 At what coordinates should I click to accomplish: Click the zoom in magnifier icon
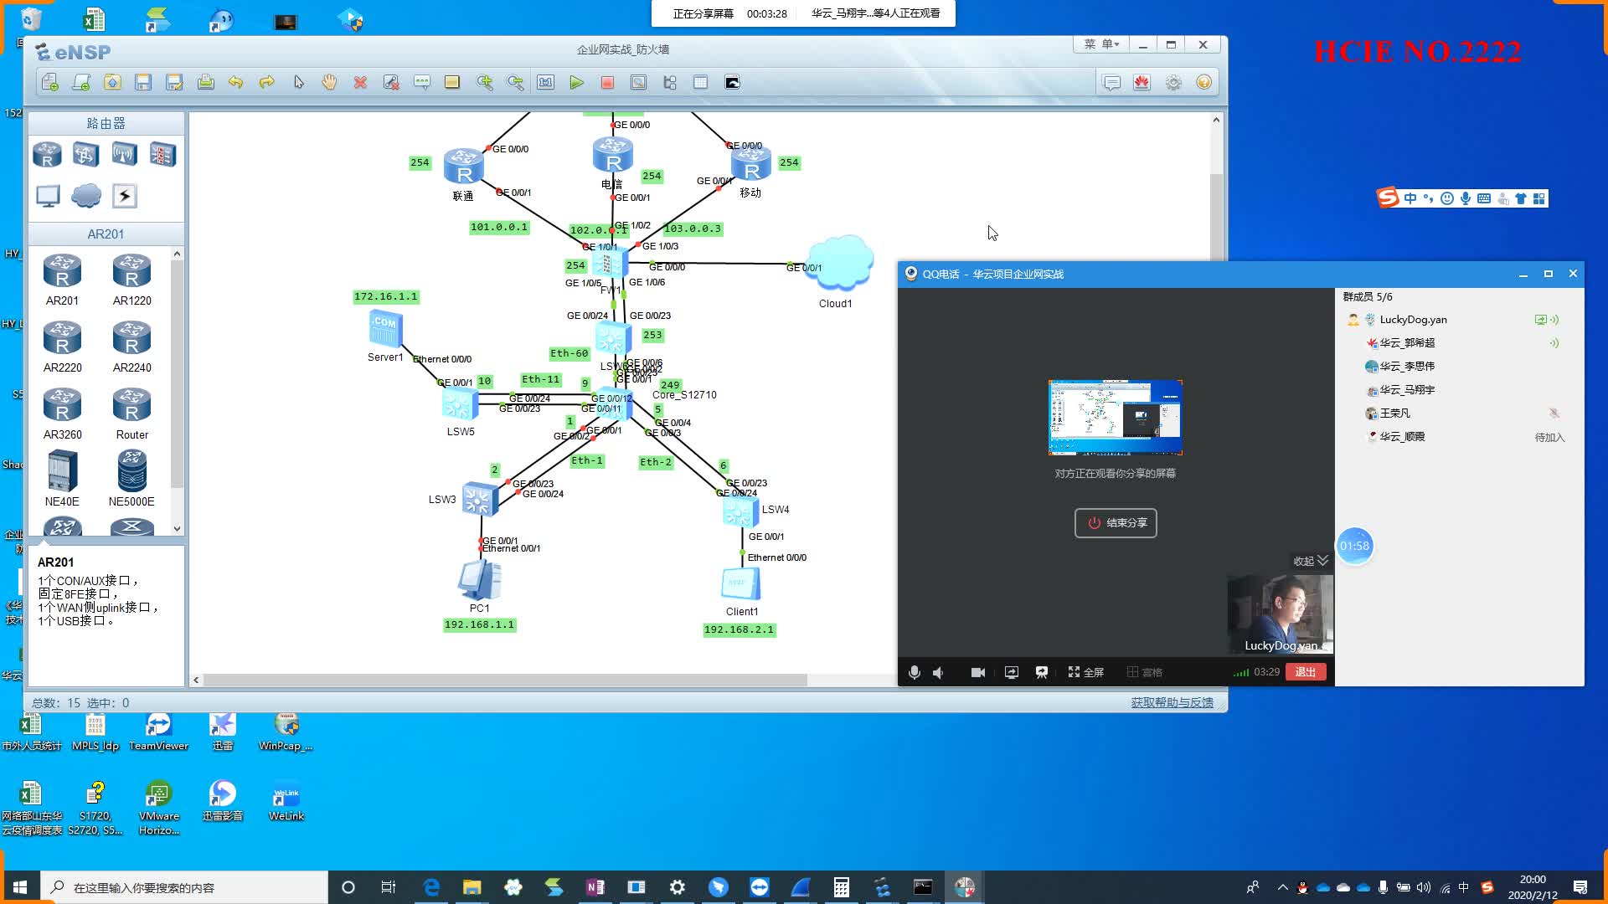coord(484,82)
